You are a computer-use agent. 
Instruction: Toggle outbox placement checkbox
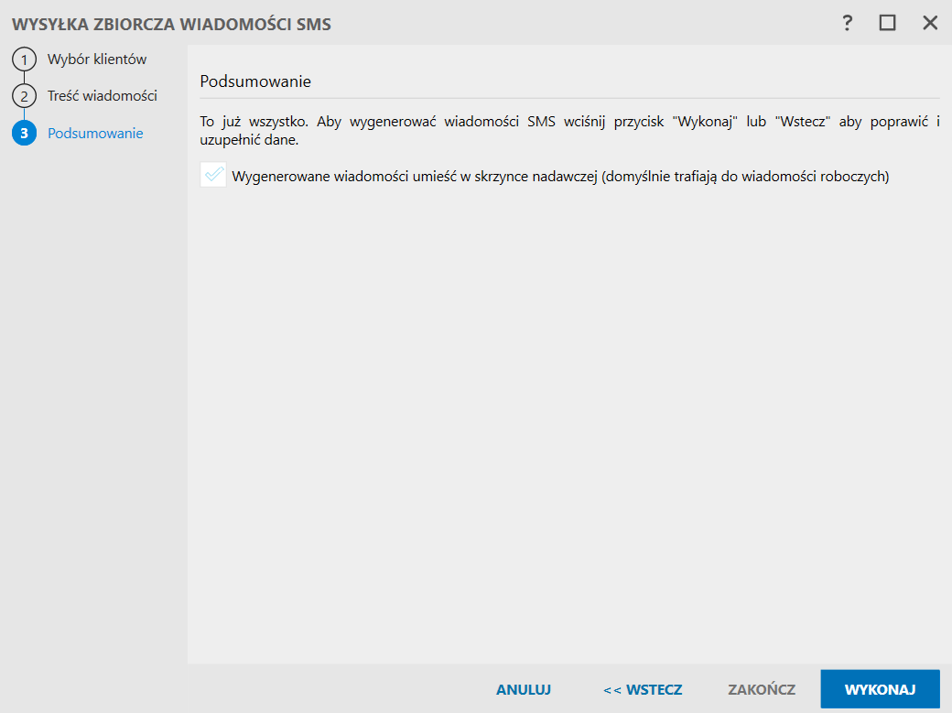pyautogui.click(x=213, y=175)
